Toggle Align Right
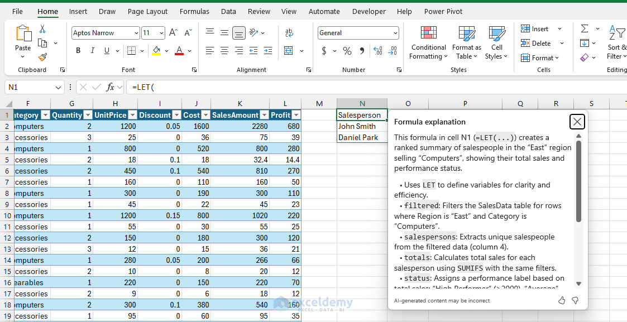Image resolution: width=627 pixels, height=322 pixels. pos(239,51)
